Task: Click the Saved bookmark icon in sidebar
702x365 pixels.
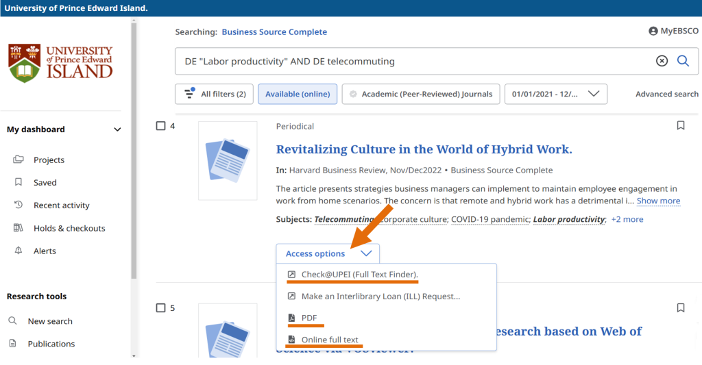Action: pyautogui.click(x=19, y=182)
